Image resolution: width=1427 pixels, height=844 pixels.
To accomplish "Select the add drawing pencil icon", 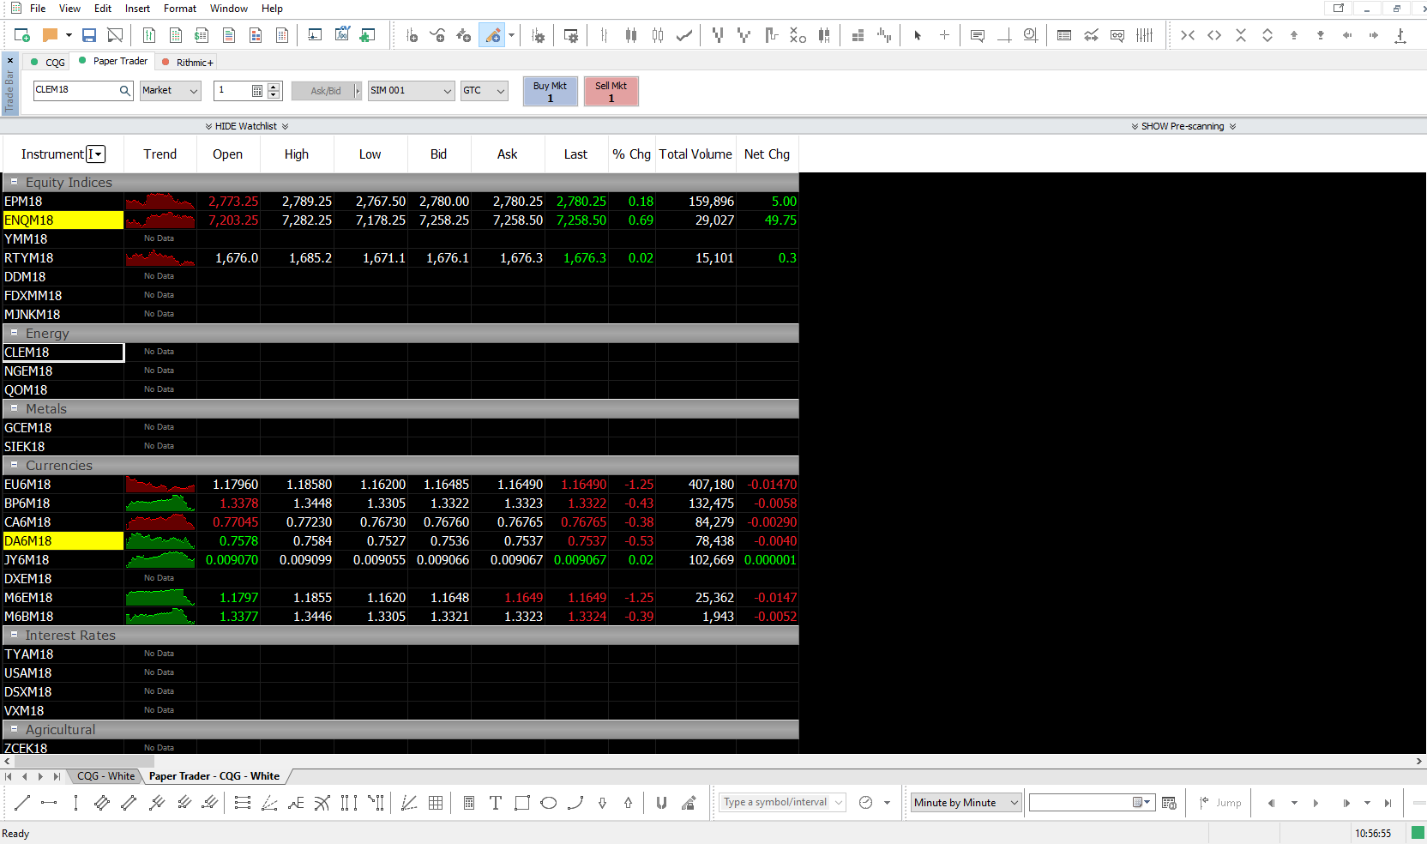I will point(492,35).
